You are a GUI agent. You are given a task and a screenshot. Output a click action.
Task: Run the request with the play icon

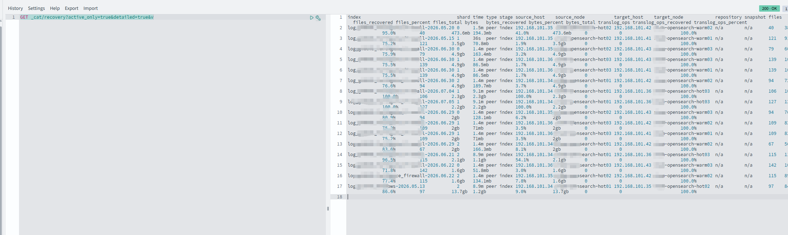[x=311, y=18]
